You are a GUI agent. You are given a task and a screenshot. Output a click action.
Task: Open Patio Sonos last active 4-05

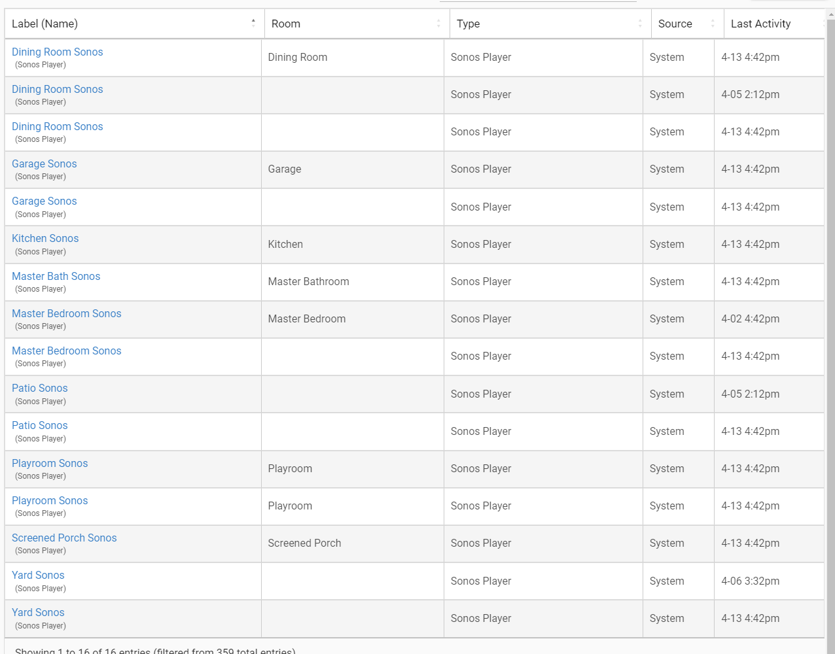point(39,388)
